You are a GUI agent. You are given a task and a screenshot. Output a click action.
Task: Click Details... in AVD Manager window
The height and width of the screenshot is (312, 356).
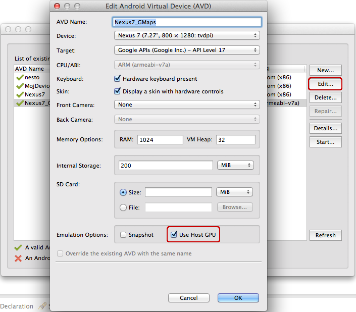pos(326,128)
